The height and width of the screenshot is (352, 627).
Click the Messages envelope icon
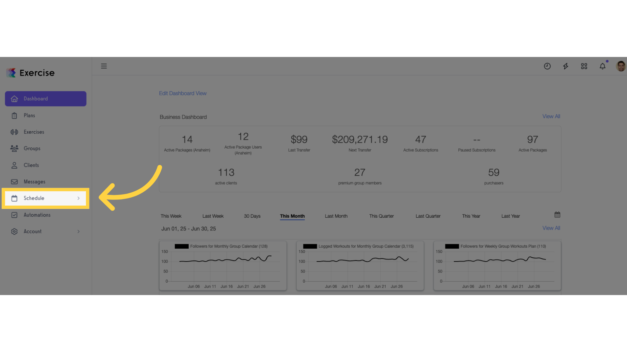[14, 182]
